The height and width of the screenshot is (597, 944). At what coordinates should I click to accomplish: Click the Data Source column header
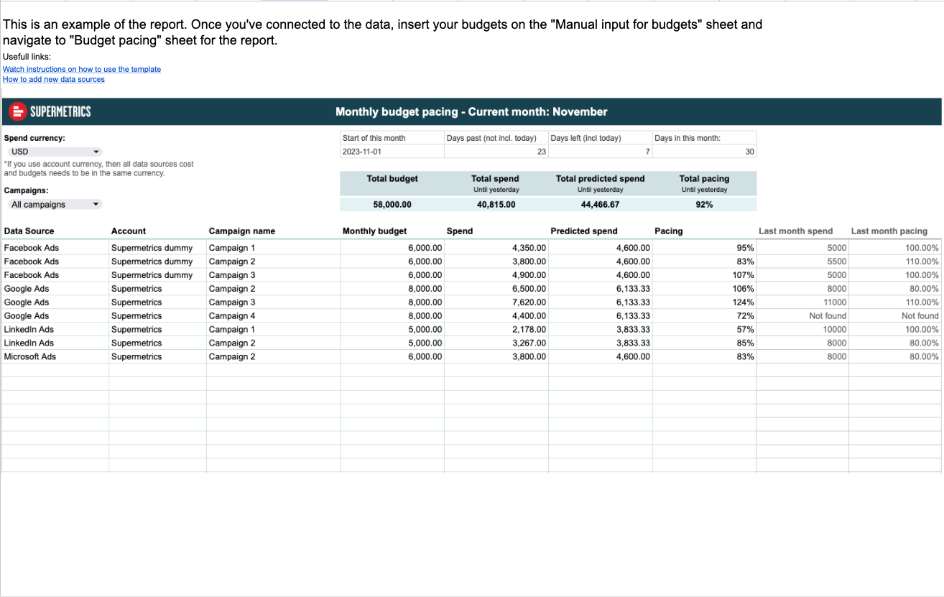29,231
